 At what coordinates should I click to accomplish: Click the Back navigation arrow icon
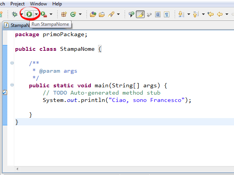pyautogui.click(x=220, y=14)
